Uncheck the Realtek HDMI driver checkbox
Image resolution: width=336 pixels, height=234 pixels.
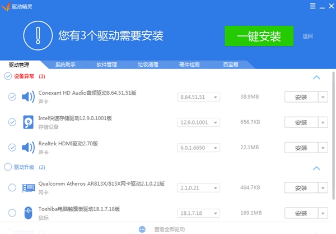pos(12,148)
